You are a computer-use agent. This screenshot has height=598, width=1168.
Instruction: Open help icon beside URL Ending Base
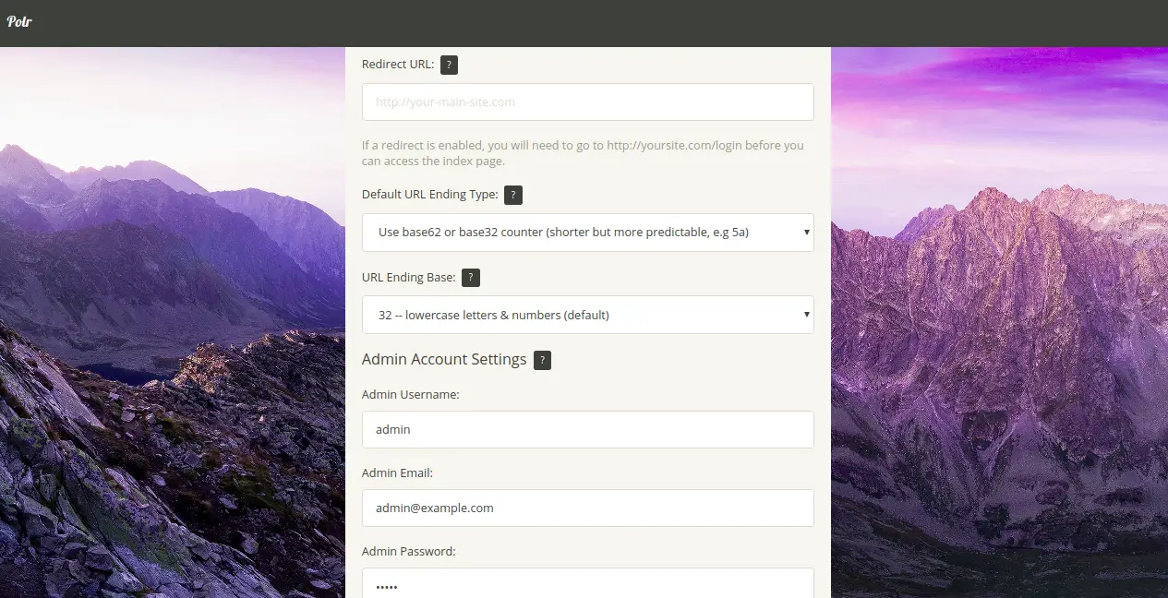tap(471, 277)
